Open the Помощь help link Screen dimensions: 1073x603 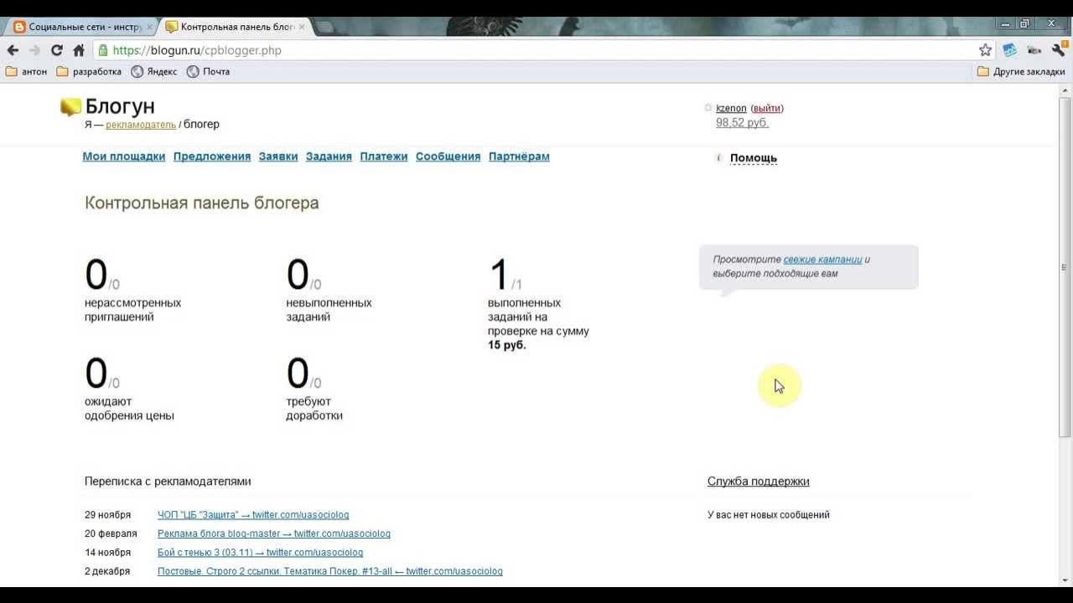coord(754,157)
